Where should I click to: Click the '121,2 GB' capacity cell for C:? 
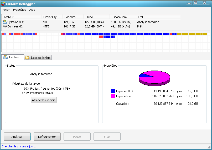(x=70, y=22)
